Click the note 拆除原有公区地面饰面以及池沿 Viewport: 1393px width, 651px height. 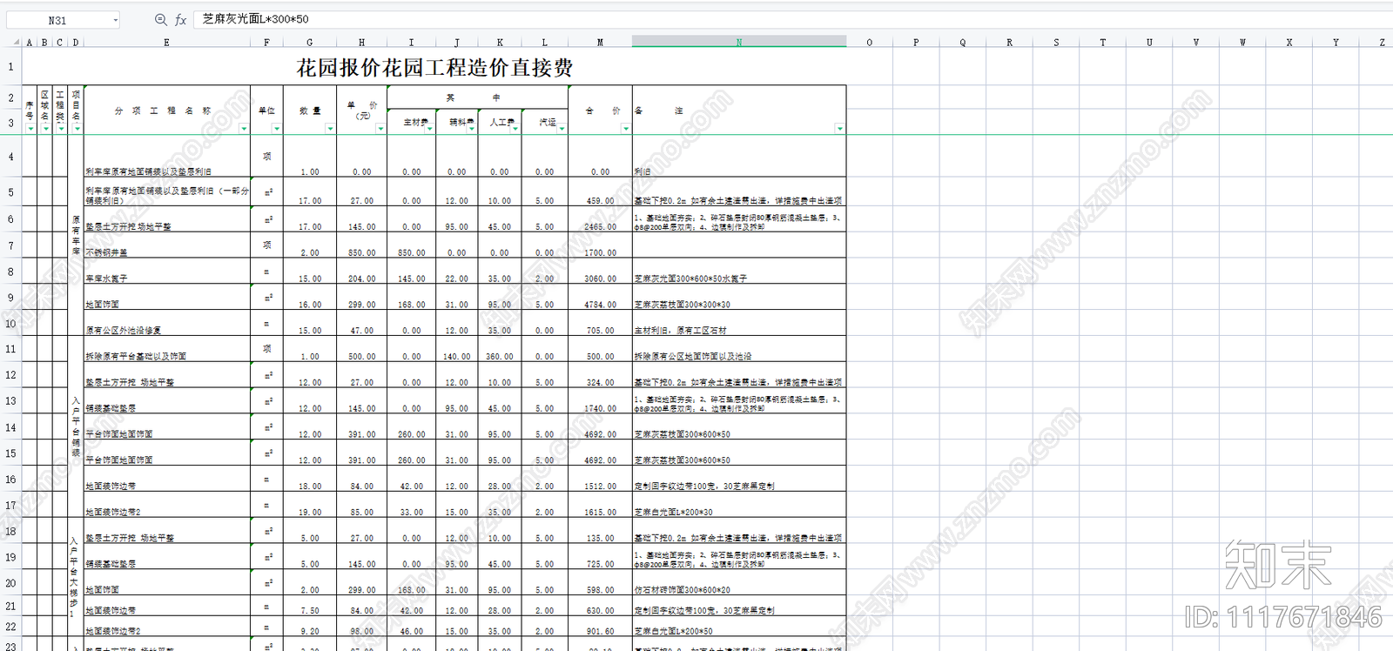point(693,357)
